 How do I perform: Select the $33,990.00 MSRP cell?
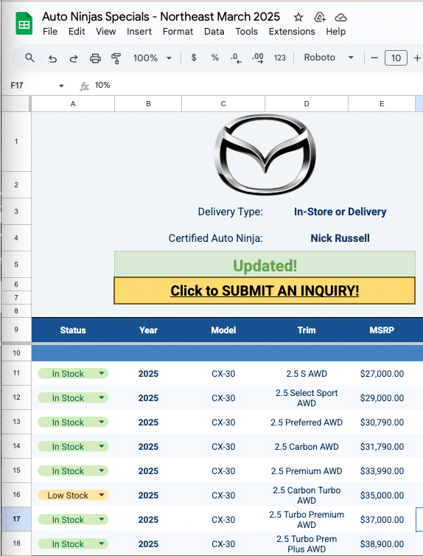coord(382,471)
